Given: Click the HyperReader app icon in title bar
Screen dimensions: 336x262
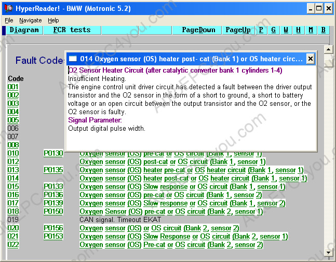Looking at the screenshot, I should [x=8, y=8].
